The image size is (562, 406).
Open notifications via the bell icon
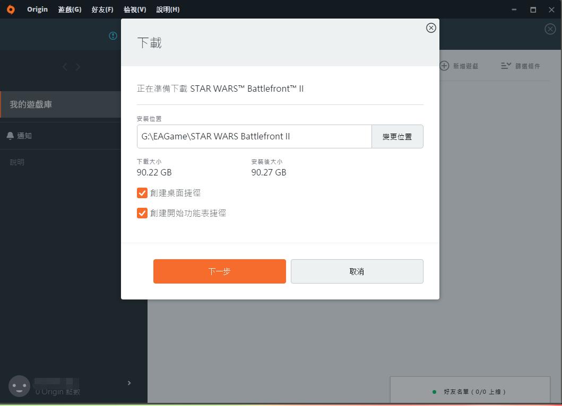(9, 135)
